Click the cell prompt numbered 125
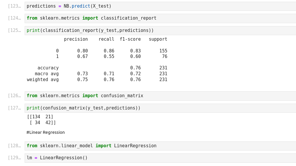296x166 pixels. pyautogui.click(x=14, y=30)
